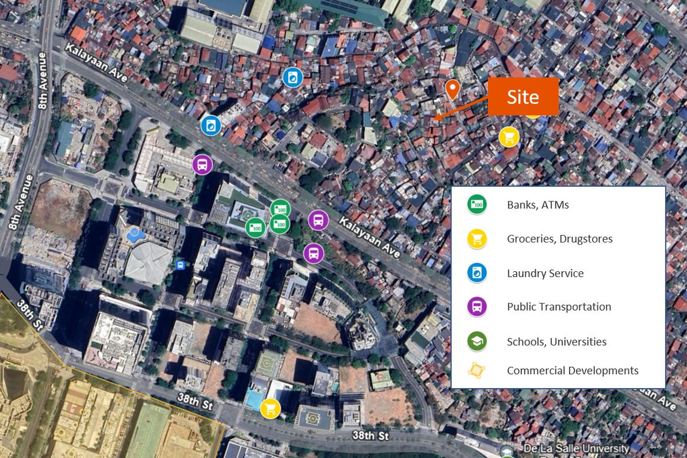Screen dimensions: 687x458
Task: Click the lower 8th Avenue road label
Action: (21, 202)
